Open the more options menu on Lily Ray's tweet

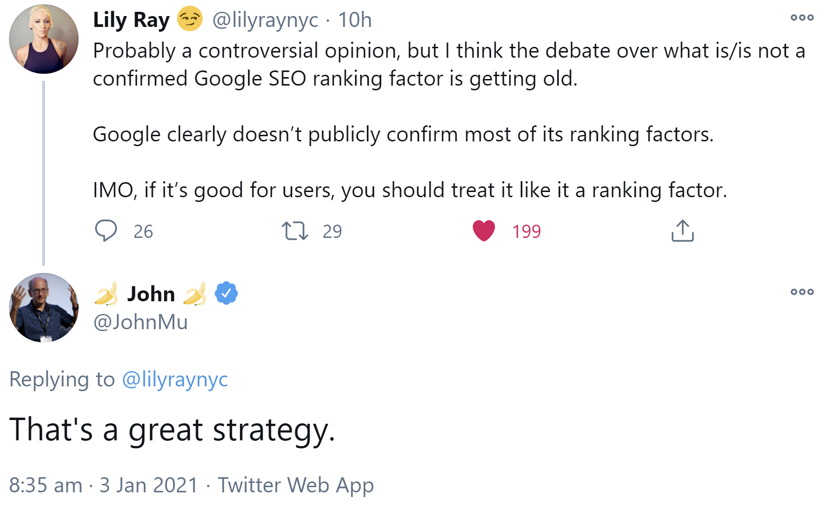click(x=802, y=18)
